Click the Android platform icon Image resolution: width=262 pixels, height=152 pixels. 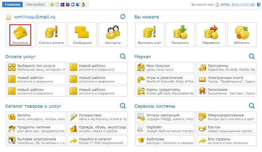click(x=52, y=5)
